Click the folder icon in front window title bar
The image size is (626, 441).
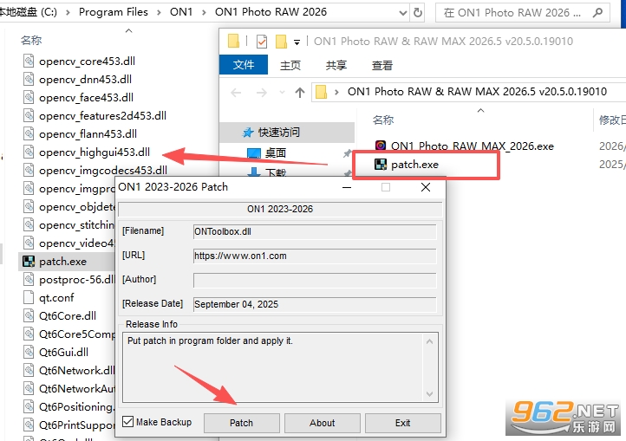tap(233, 41)
